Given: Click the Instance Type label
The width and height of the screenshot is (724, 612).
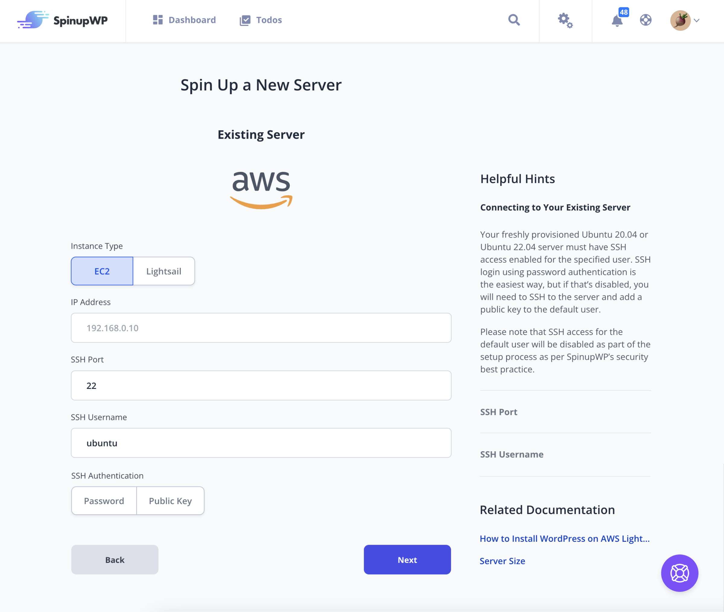Looking at the screenshot, I should click(97, 246).
